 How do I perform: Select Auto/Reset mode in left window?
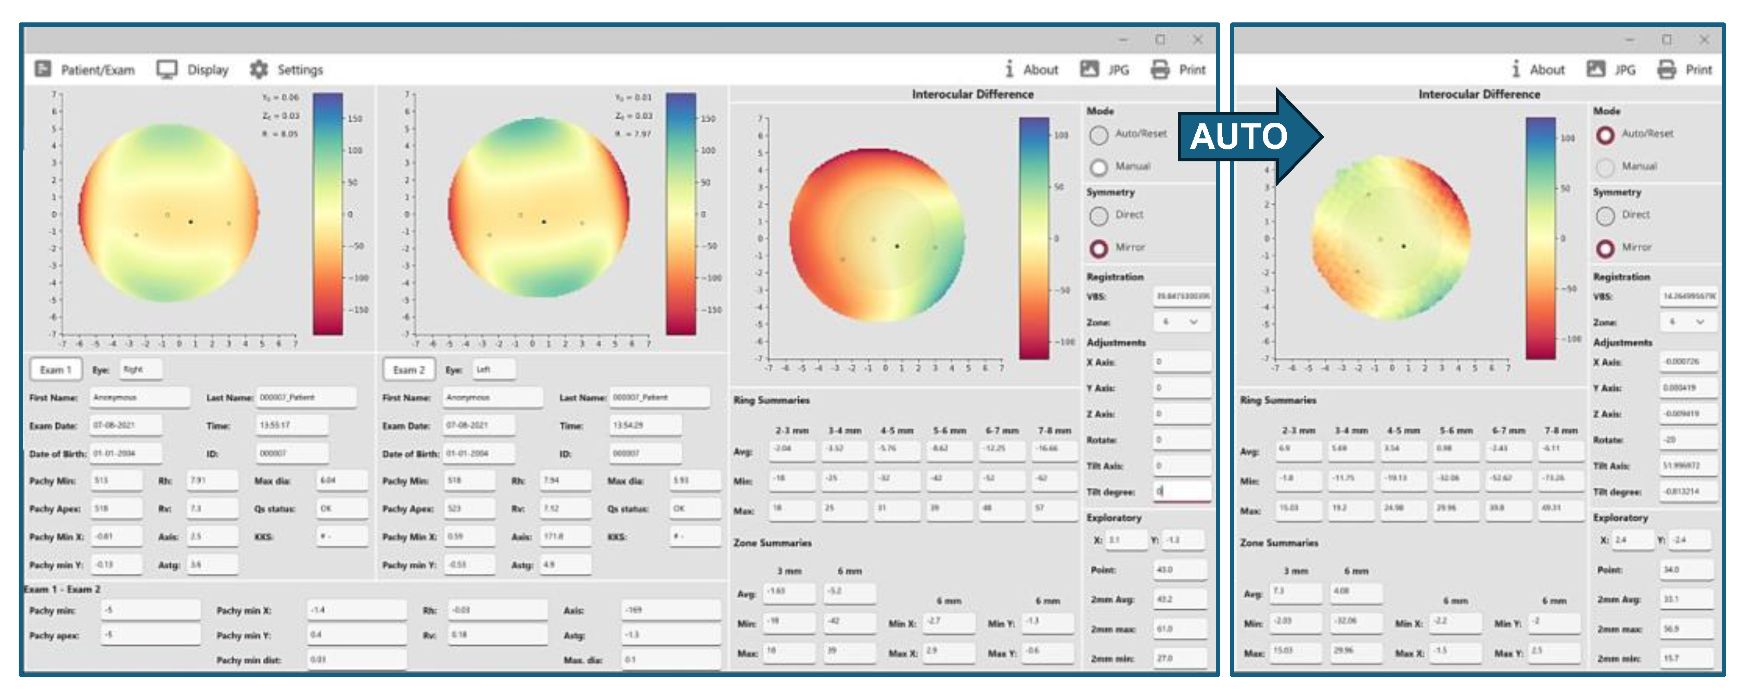point(1099,135)
